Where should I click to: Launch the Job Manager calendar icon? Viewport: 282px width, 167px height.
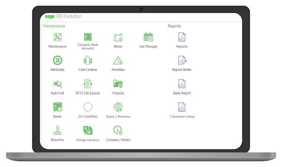click(148, 37)
